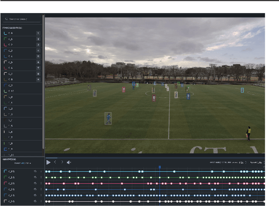Select the large blue player box in foreground
Screen dimensions: 279x206
coord(108,118)
